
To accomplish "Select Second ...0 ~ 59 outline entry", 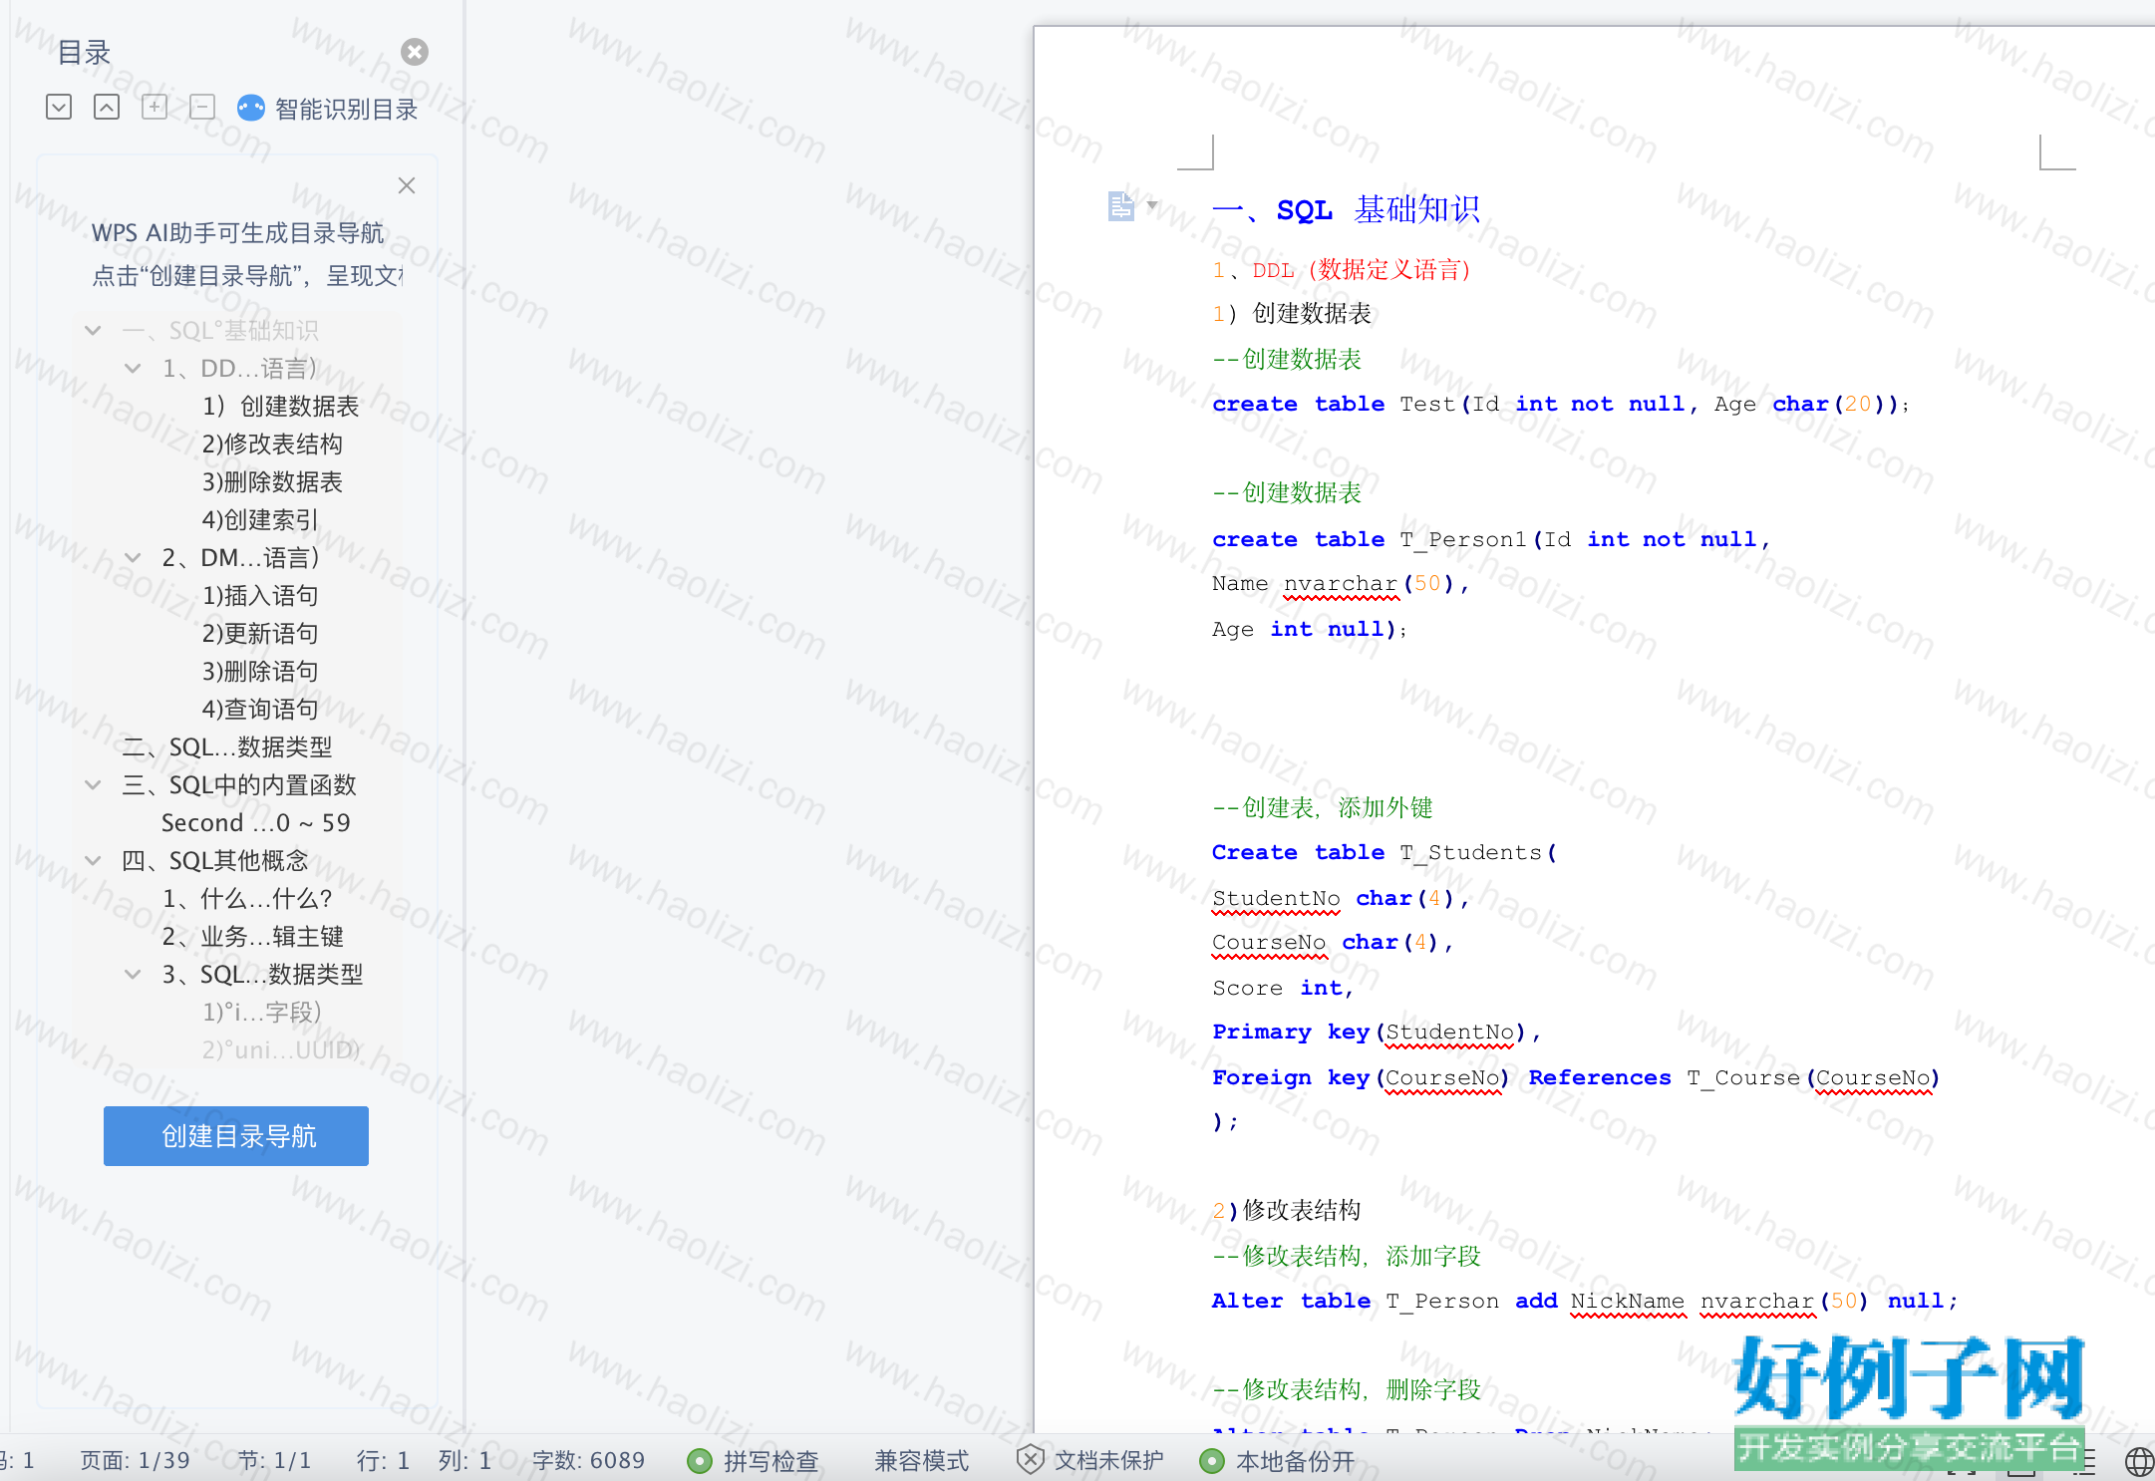I will (x=256, y=822).
